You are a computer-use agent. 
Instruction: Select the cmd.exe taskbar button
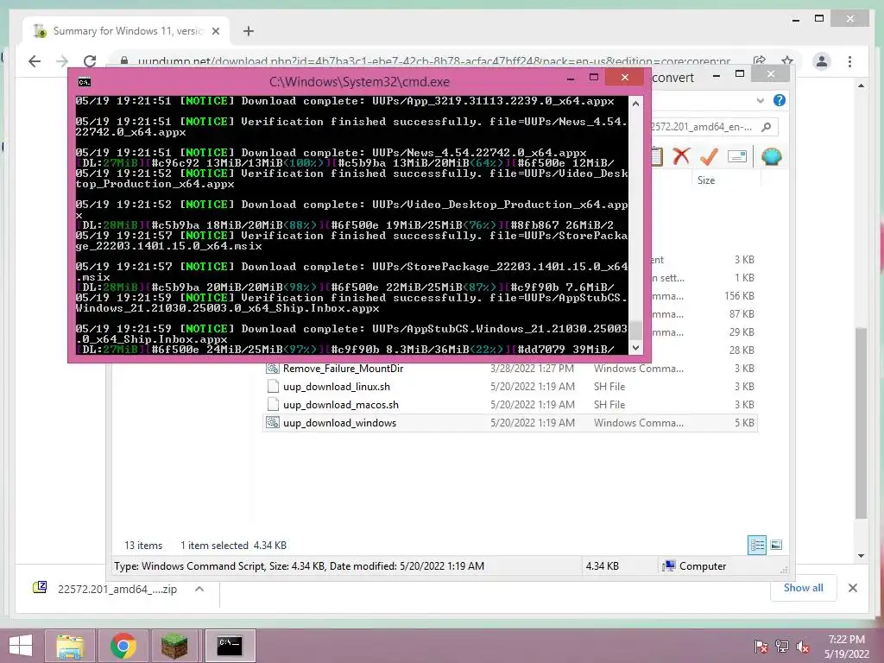(x=230, y=646)
